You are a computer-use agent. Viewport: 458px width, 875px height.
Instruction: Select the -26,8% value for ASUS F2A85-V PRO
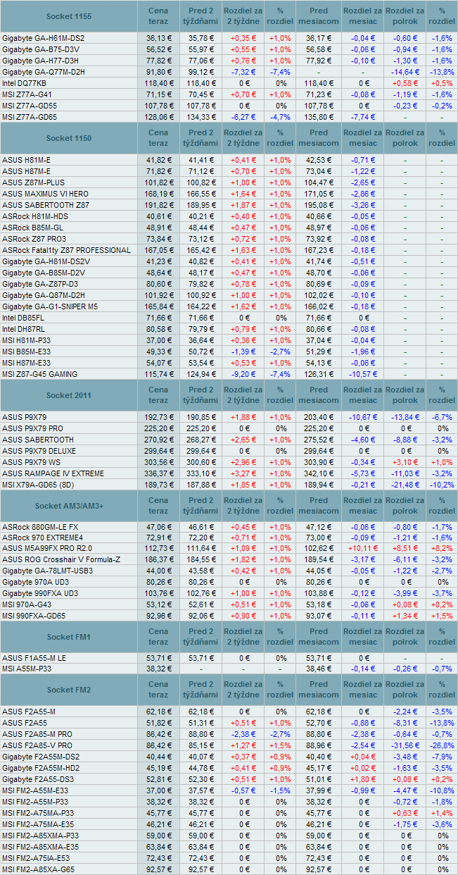(x=442, y=745)
